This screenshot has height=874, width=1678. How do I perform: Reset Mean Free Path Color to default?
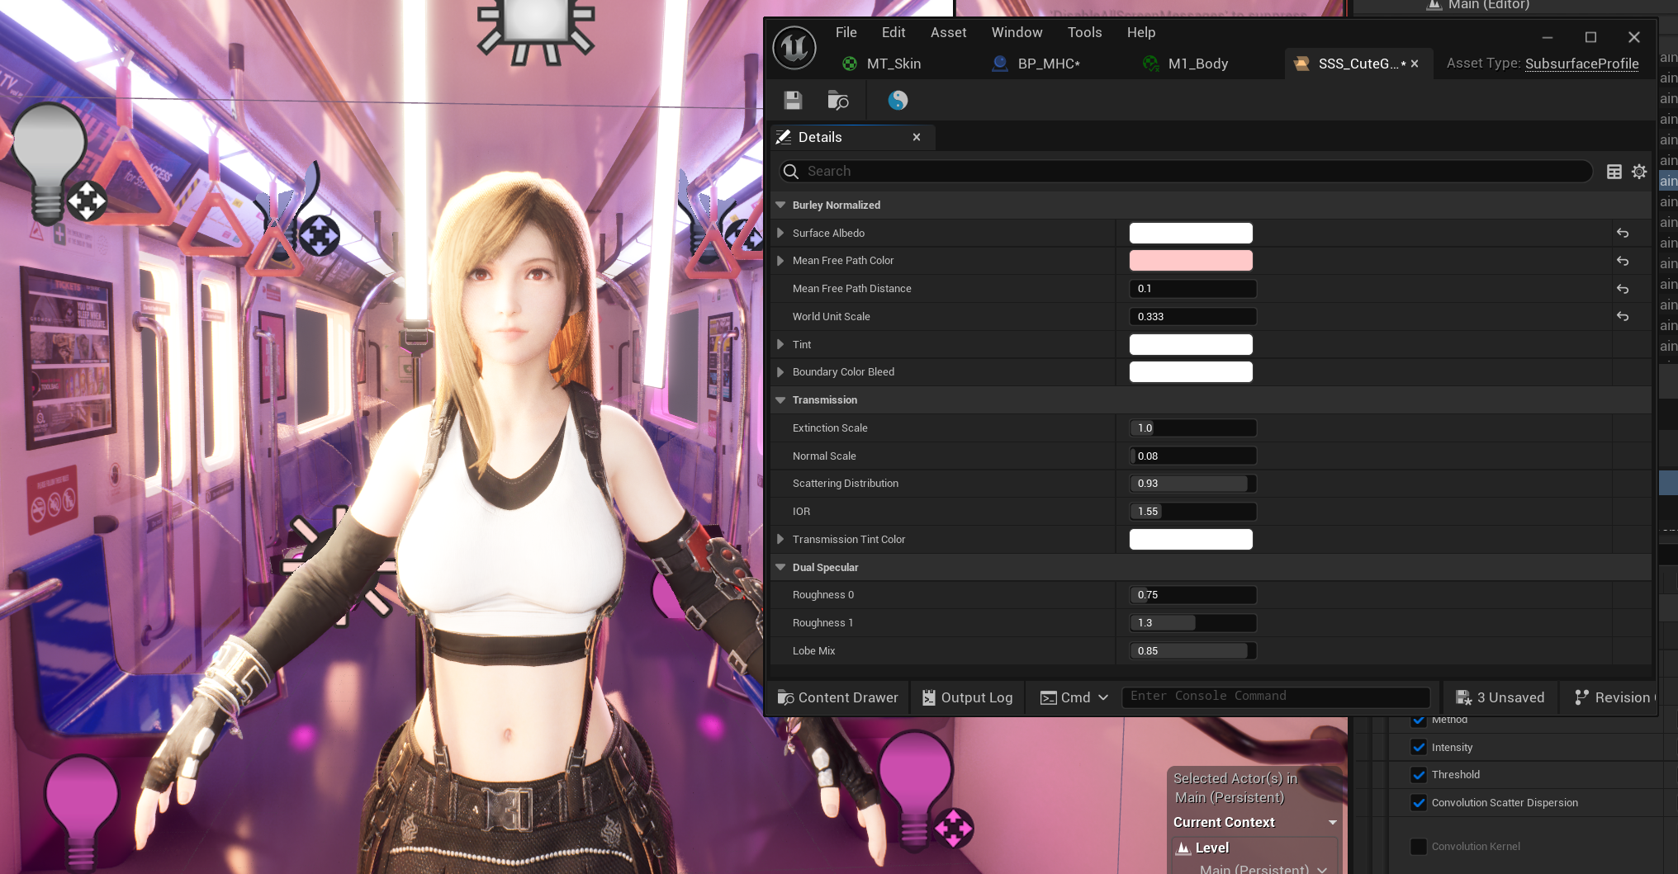coord(1623,261)
